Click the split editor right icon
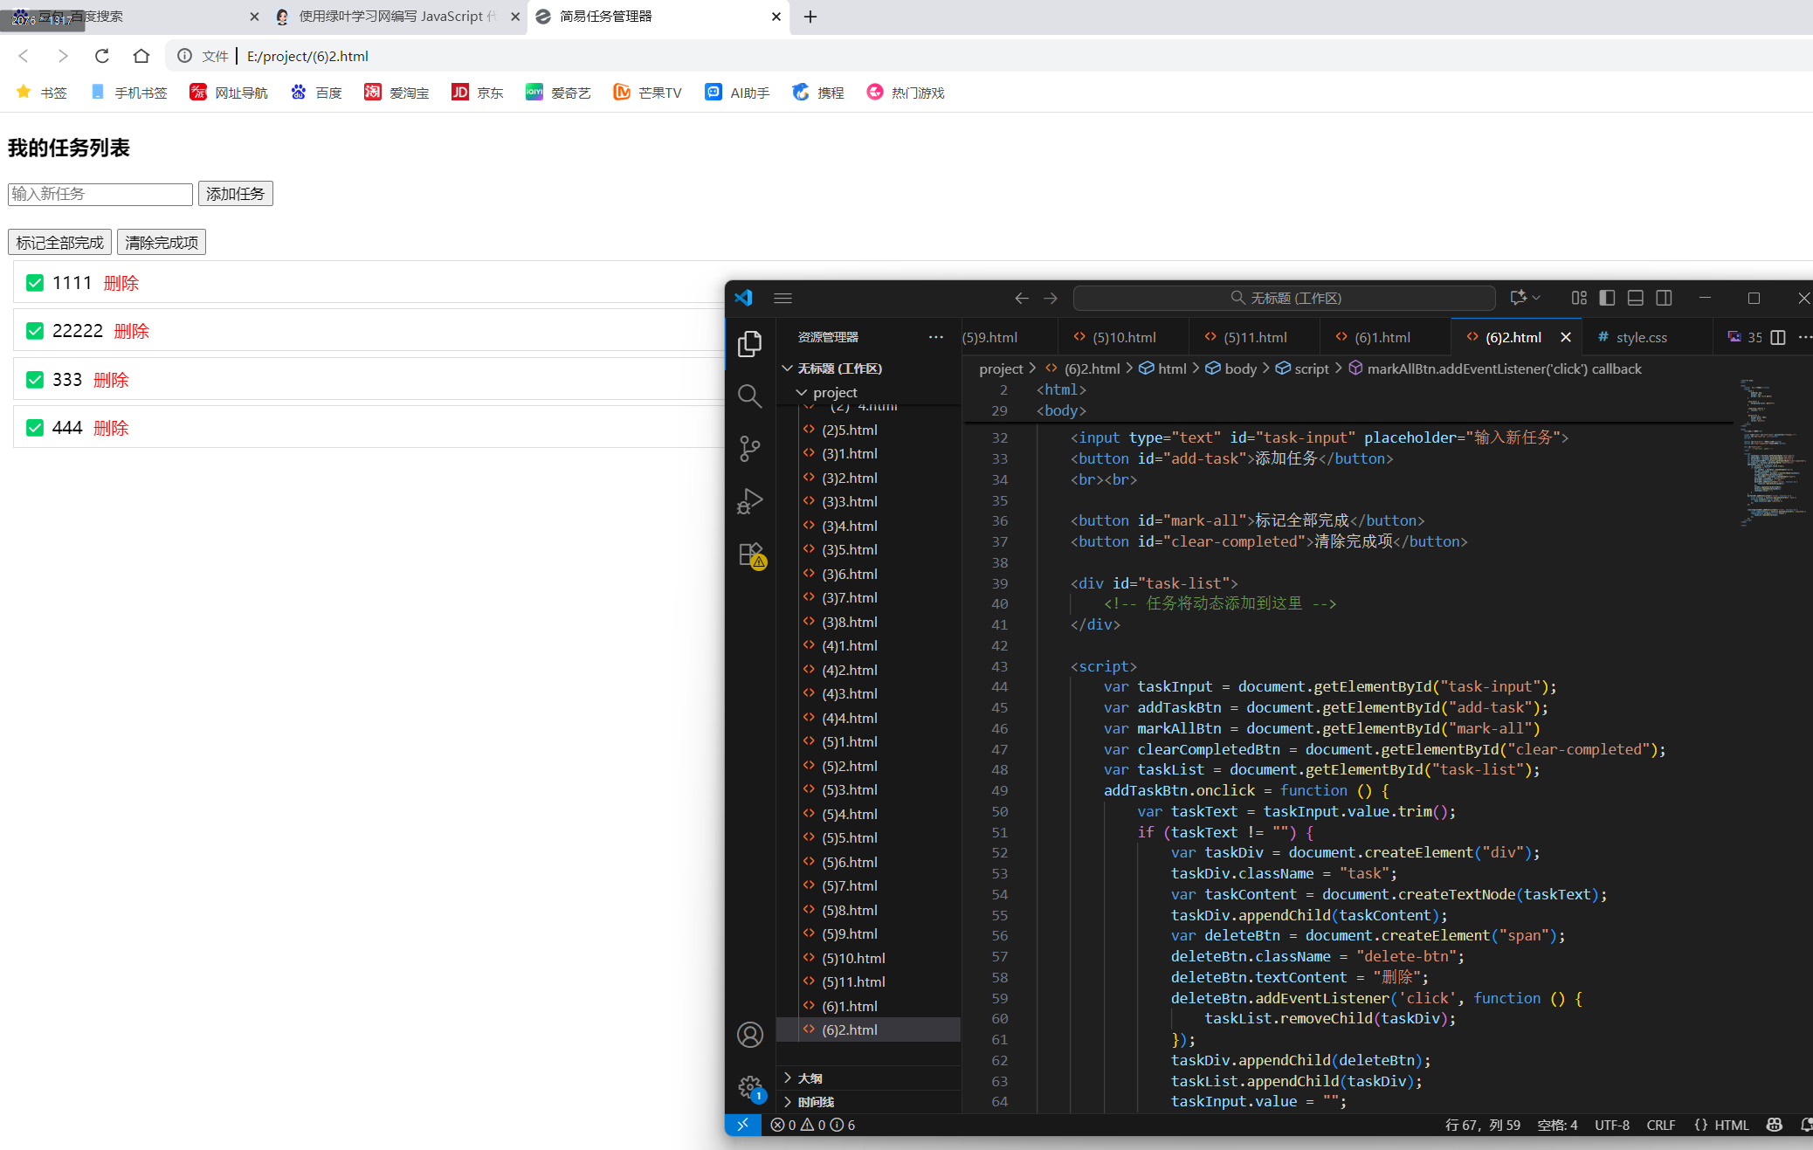 tap(1777, 337)
